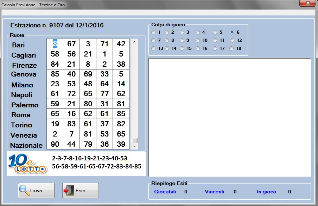Click Cagliari cell with 58
Image resolution: width=318 pixels, height=206 pixels.
pyautogui.click(x=55, y=54)
